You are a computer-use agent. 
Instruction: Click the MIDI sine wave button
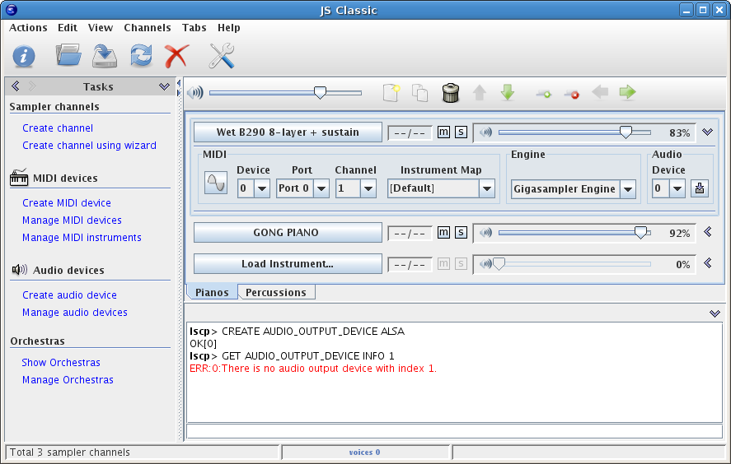tap(216, 183)
